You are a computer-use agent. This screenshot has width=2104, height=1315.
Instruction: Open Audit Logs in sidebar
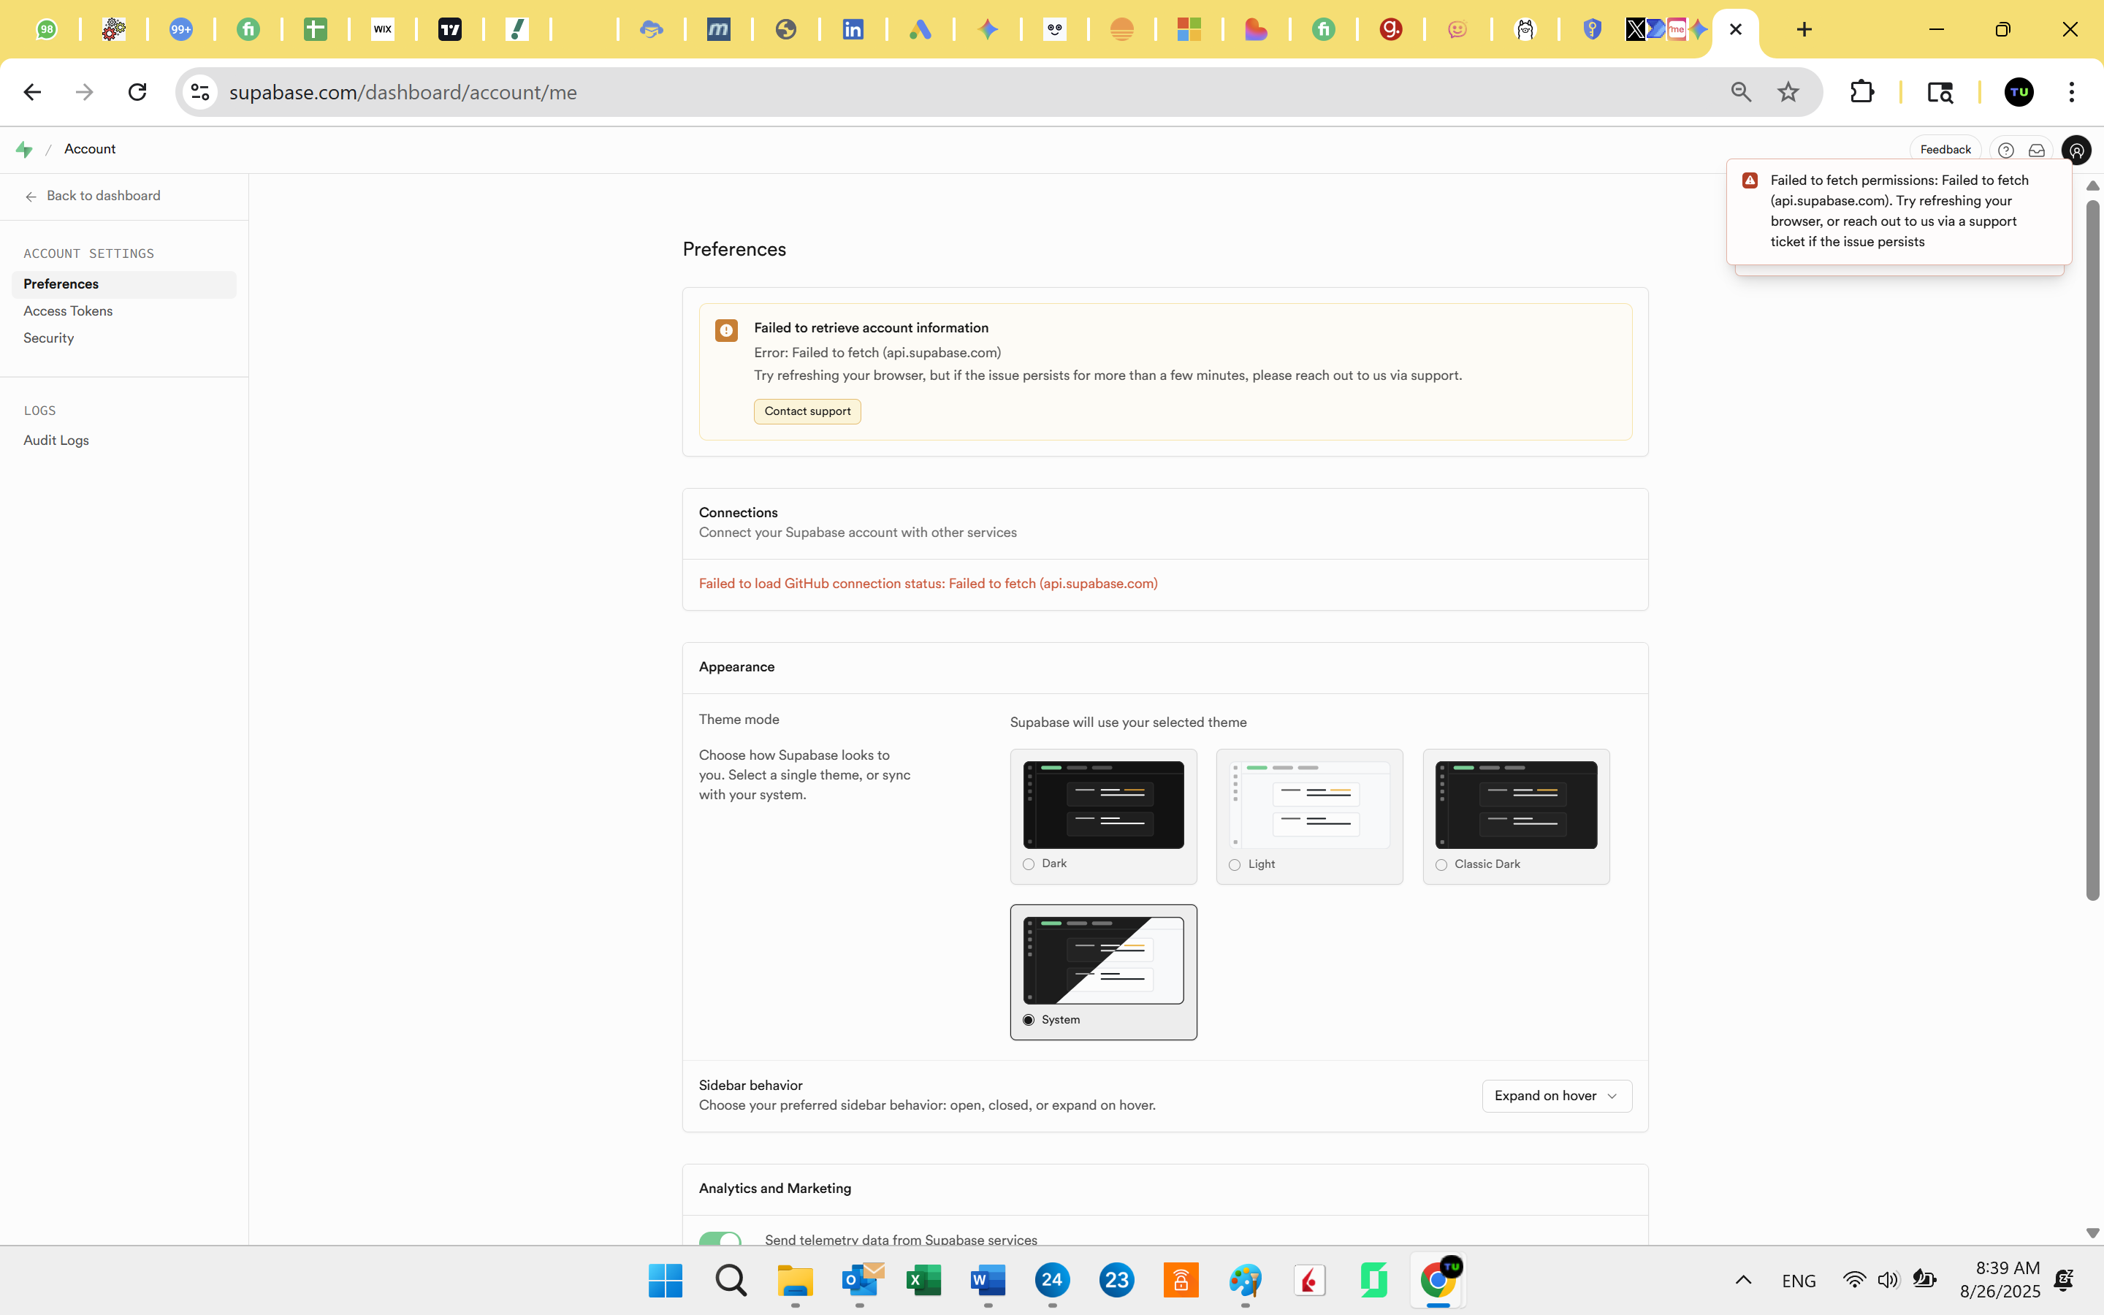coord(56,440)
